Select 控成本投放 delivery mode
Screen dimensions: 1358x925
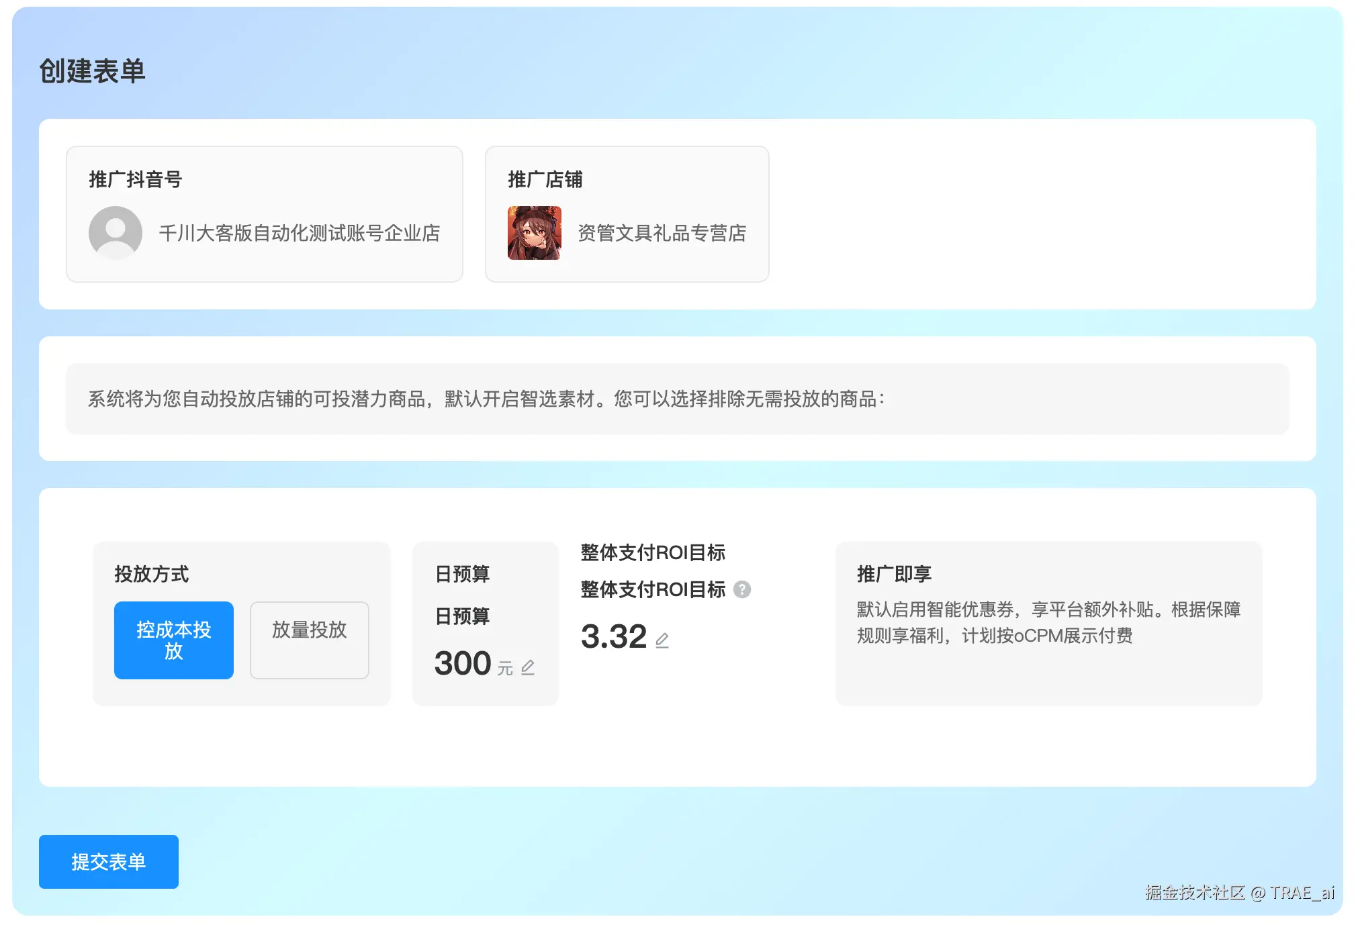(174, 640)
